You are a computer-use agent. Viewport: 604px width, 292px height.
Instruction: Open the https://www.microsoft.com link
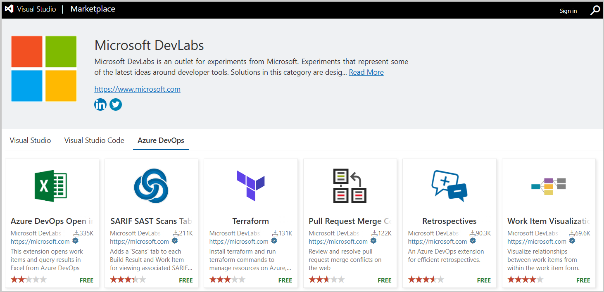tap(137, 89)
